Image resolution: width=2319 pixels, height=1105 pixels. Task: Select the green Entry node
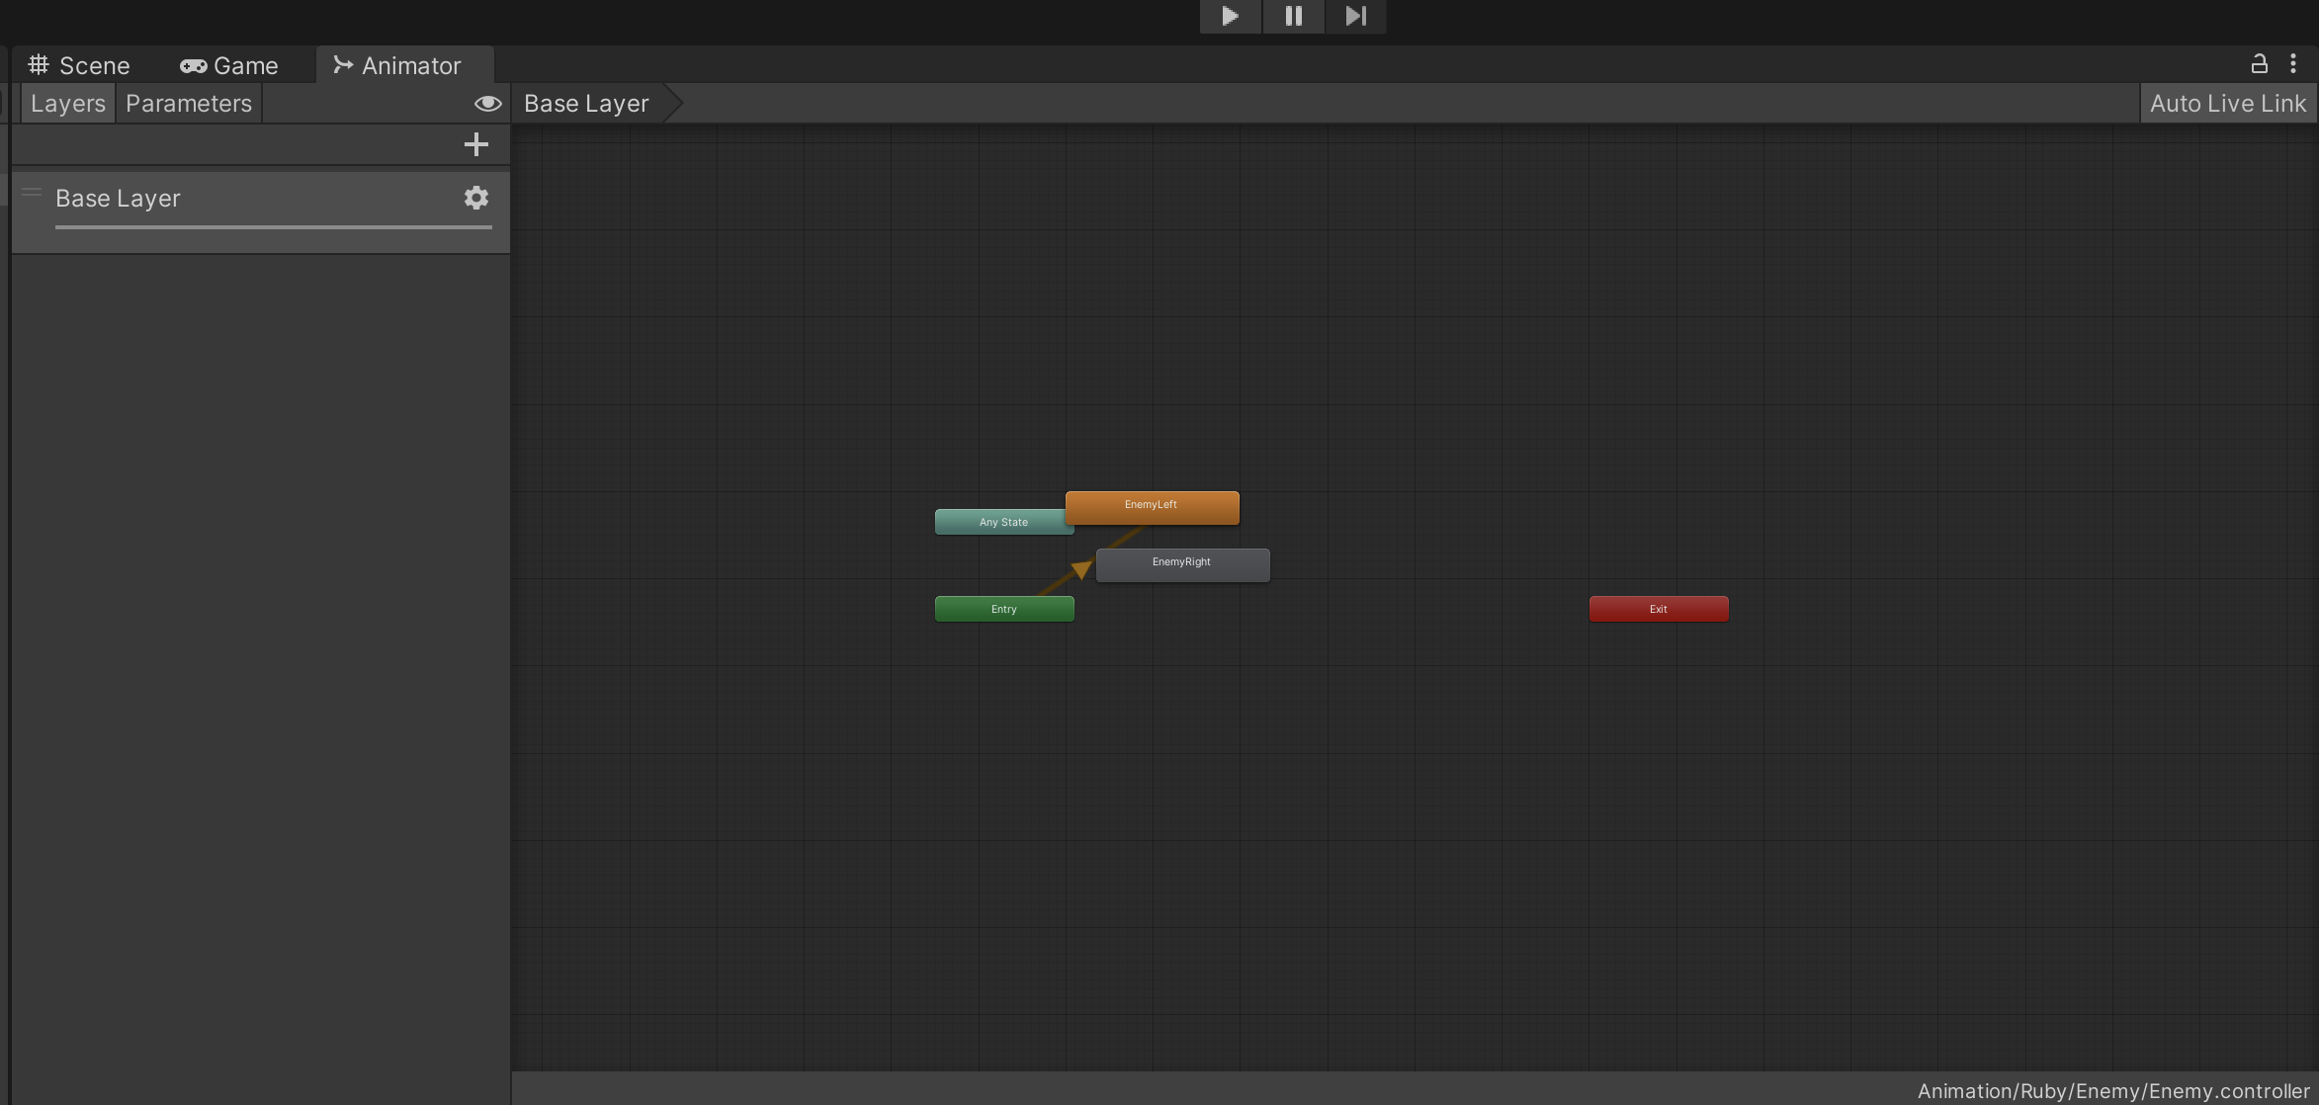pos(1004,609)
